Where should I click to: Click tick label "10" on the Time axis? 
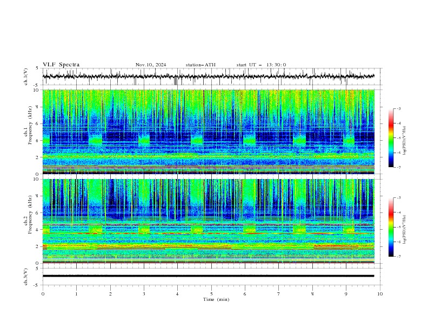pyautogui.click(x=380, y=294)
